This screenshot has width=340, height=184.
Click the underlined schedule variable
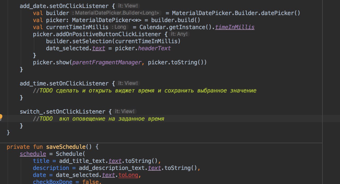click(33, 154)
